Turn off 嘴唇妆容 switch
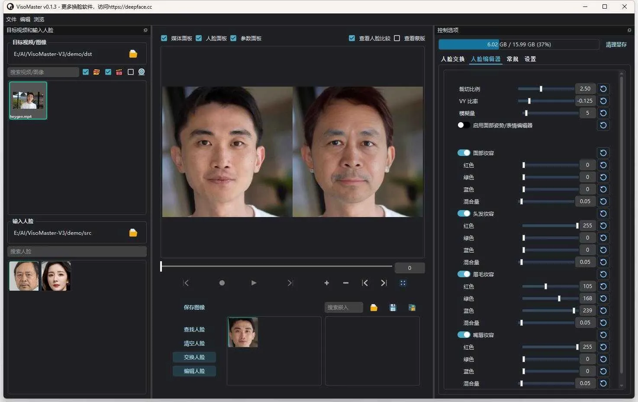The width and height of the screenshot is (638, 402). (464, 335)
